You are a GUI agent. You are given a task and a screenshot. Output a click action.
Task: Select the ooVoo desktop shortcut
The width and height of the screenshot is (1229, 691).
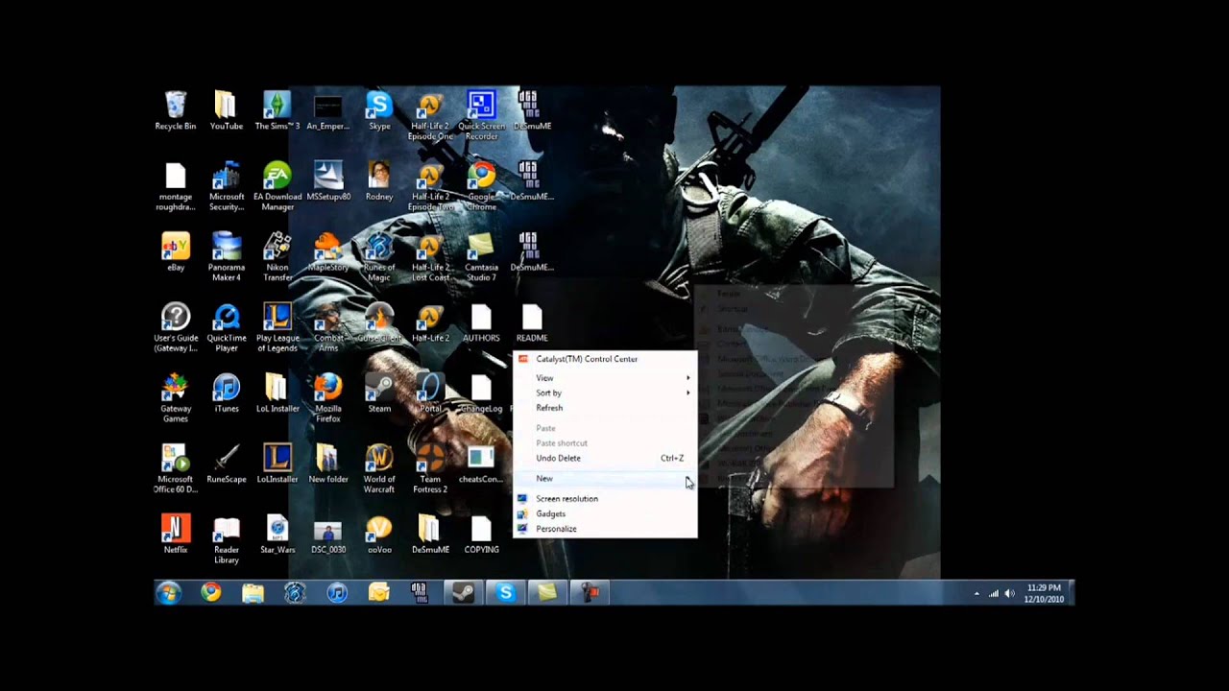(379, 535)
